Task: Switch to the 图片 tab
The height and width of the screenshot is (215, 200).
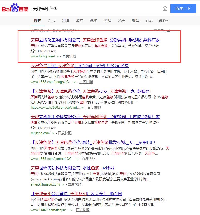Action: pos(80,20)
